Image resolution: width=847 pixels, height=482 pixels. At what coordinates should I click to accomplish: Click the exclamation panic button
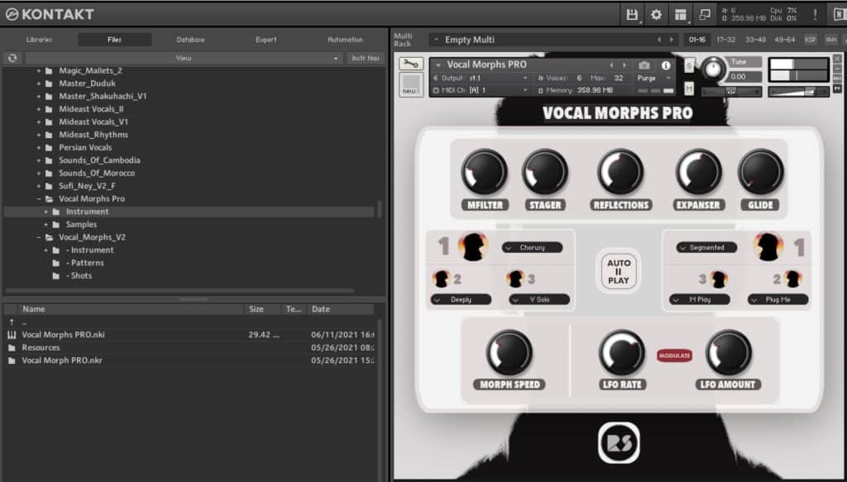tap(815, 15)
